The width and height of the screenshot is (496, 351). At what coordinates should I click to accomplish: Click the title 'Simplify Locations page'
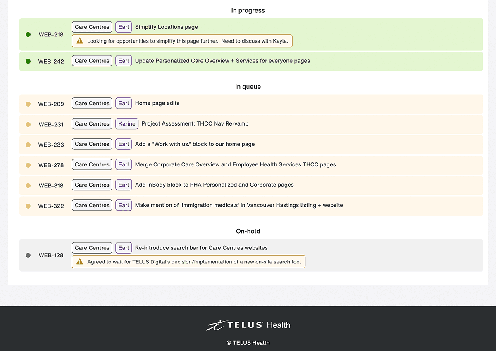tap(167, 27)
